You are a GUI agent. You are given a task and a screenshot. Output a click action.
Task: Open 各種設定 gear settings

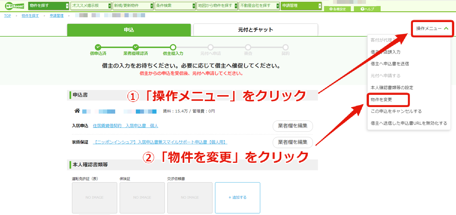pos(338,9)
